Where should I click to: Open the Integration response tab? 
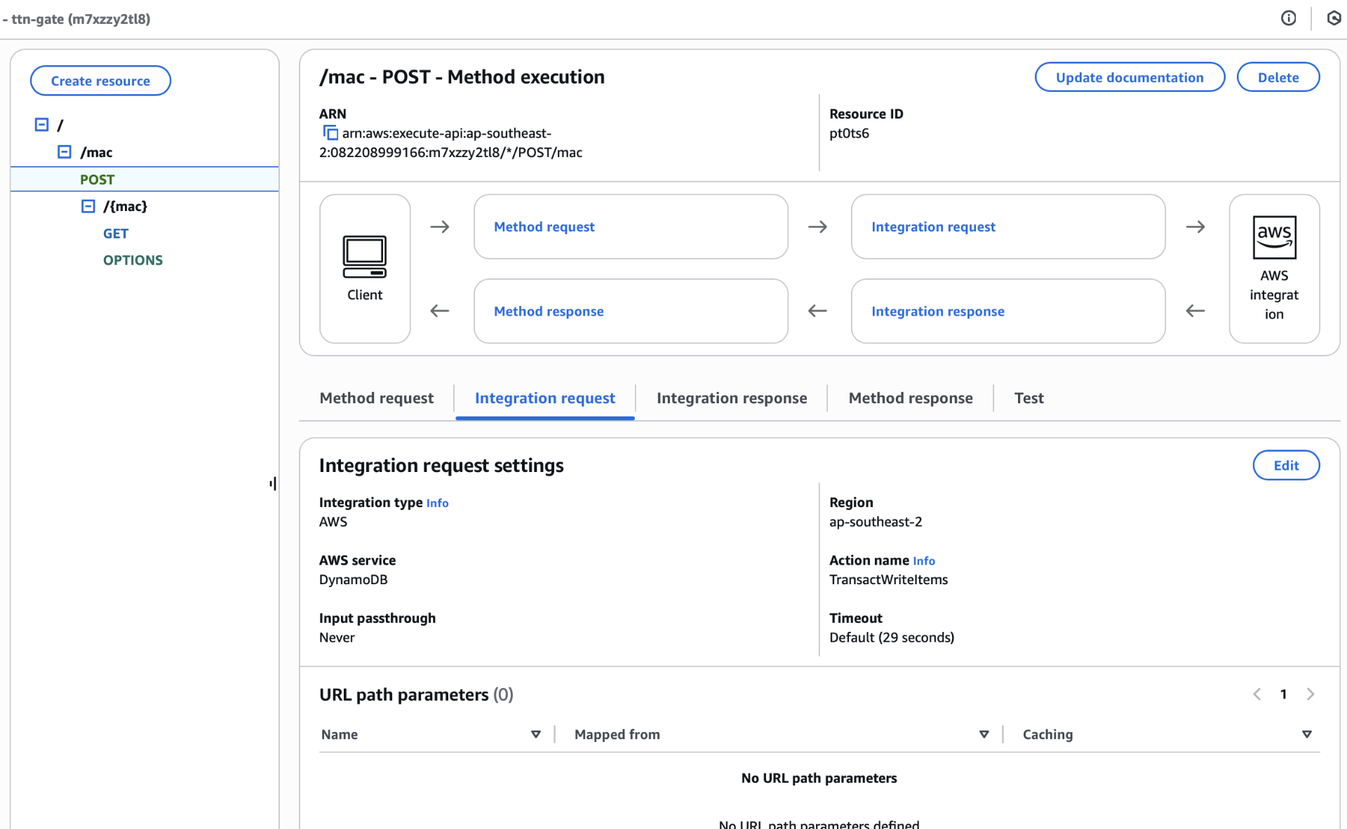(x=732, y=398)
